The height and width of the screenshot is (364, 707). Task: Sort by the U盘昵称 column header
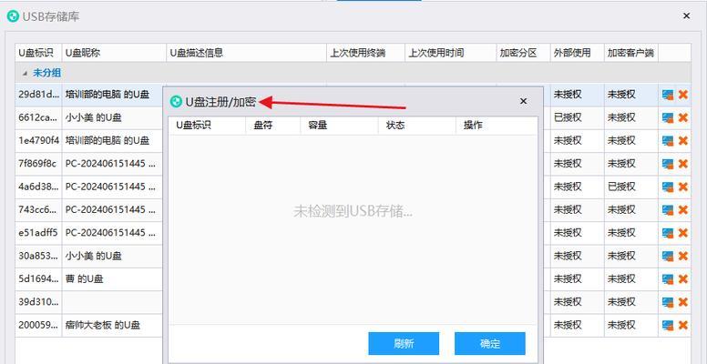coord(114,53)
